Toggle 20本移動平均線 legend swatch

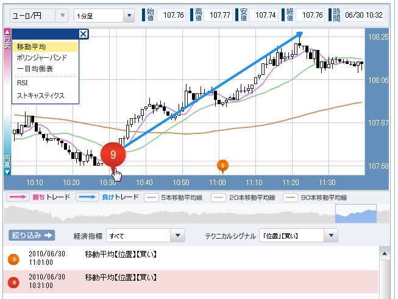coord(218,197)
